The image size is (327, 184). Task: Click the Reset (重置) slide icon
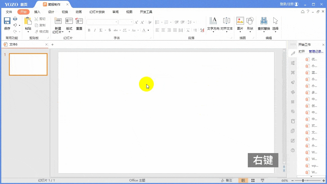pos(79,21)
